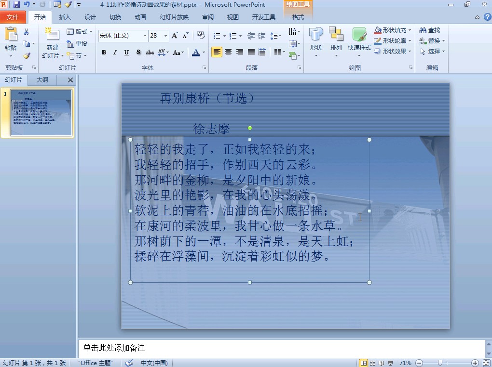Switch to the 插入 ribbon tab

(x=65, y=17)
